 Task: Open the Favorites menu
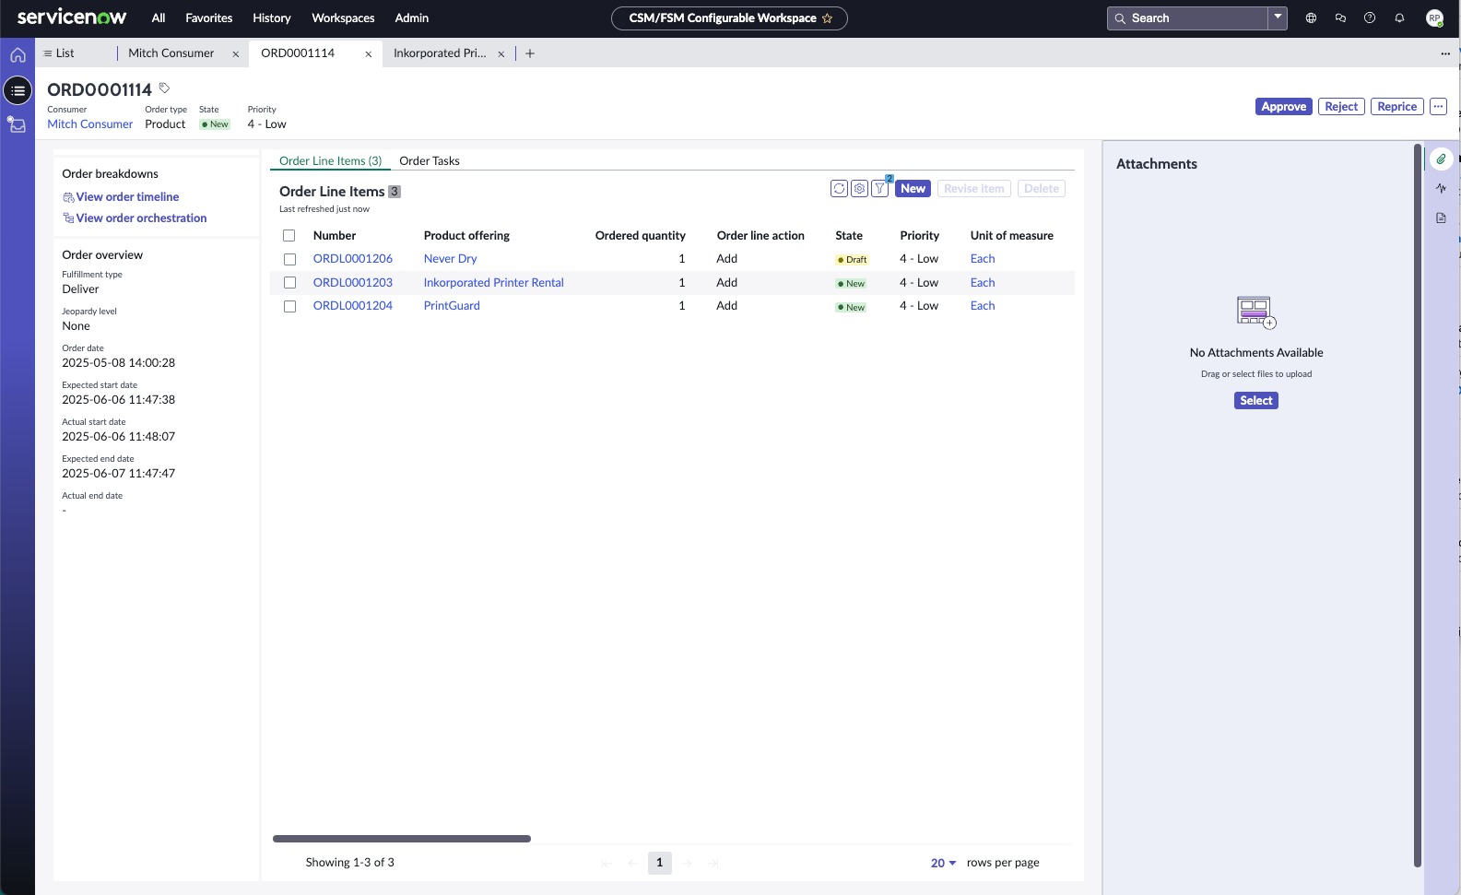point(209,18)
